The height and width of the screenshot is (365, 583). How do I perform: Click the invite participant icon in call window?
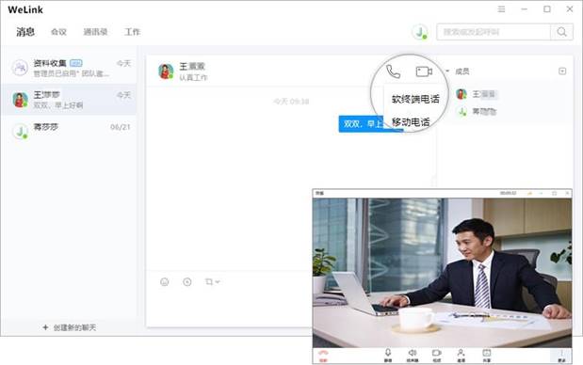[462, 356]
